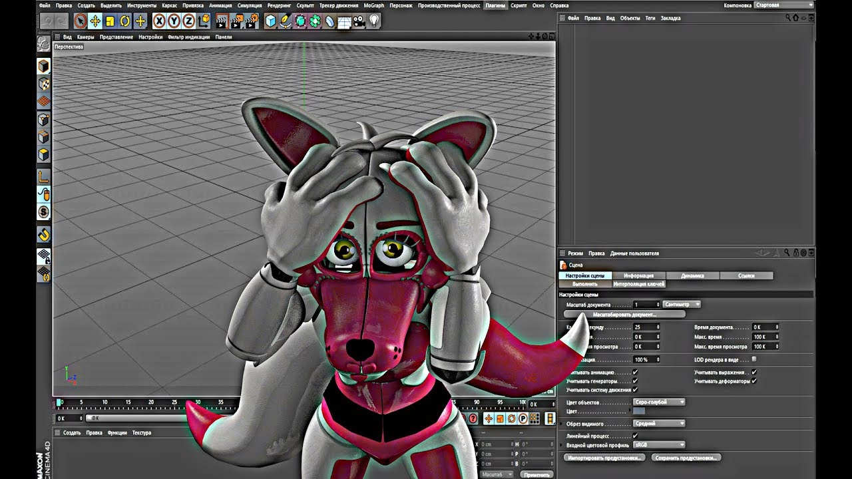This screenshot has height=479, width=852.
Task: Click Масштабировать документ button
Action: (624, 314)
